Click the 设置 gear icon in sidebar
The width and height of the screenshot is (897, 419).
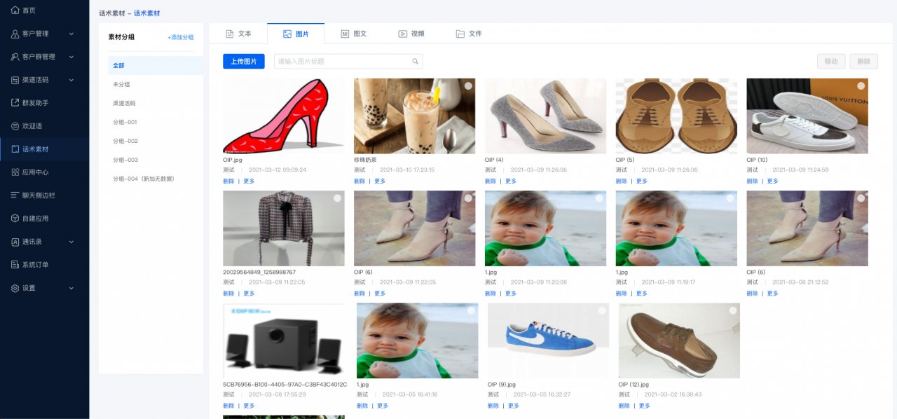point(15,288)
